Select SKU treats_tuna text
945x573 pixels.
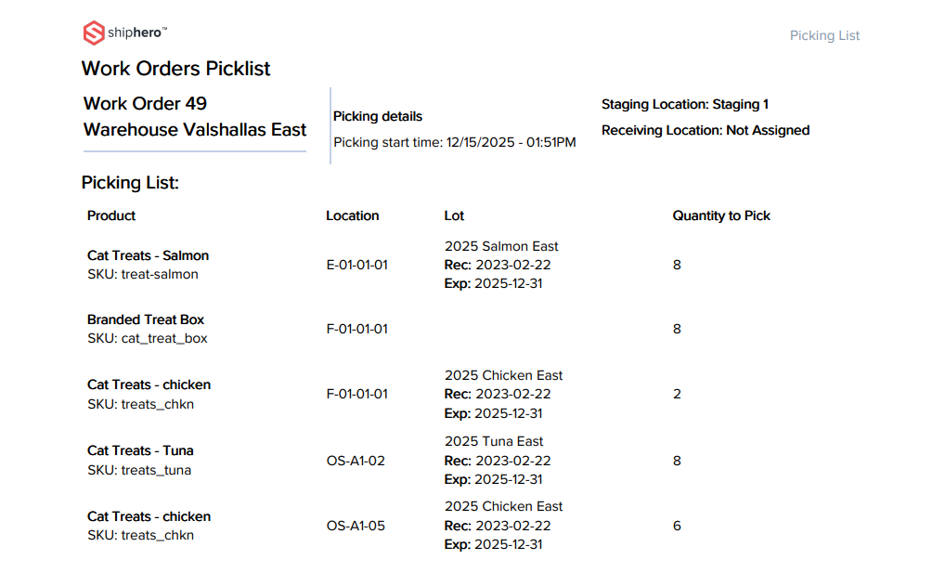139,470
